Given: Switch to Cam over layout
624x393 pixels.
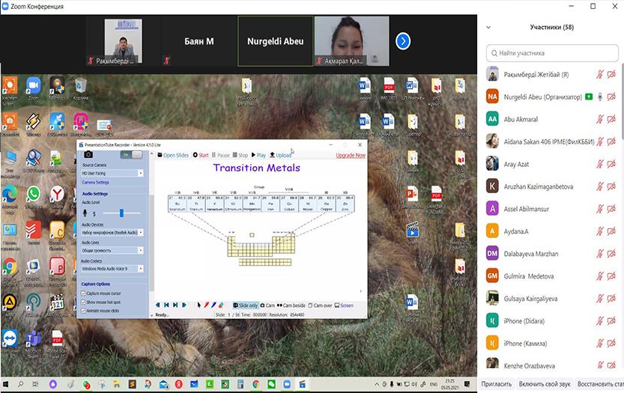Looking at the screenshot, I should click(x=321, y=305).
